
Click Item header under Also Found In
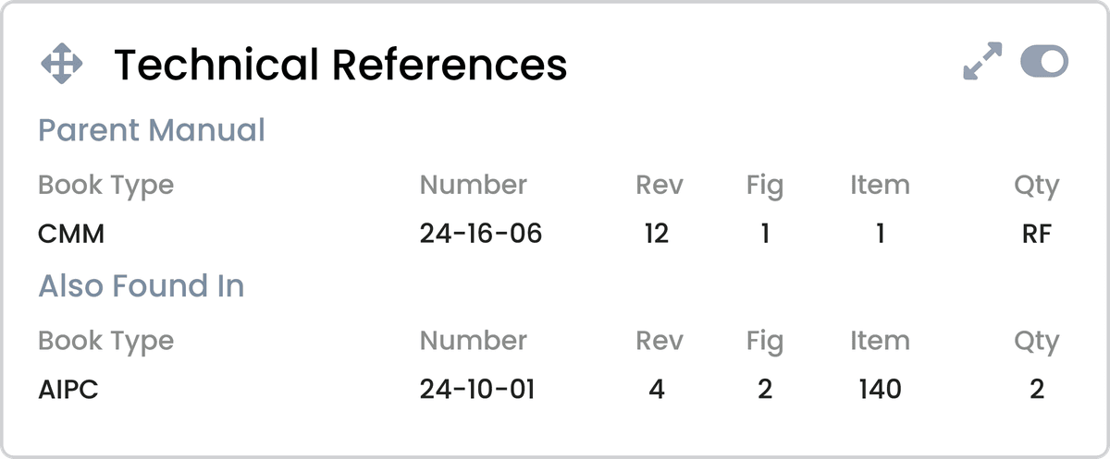(880, 342)
